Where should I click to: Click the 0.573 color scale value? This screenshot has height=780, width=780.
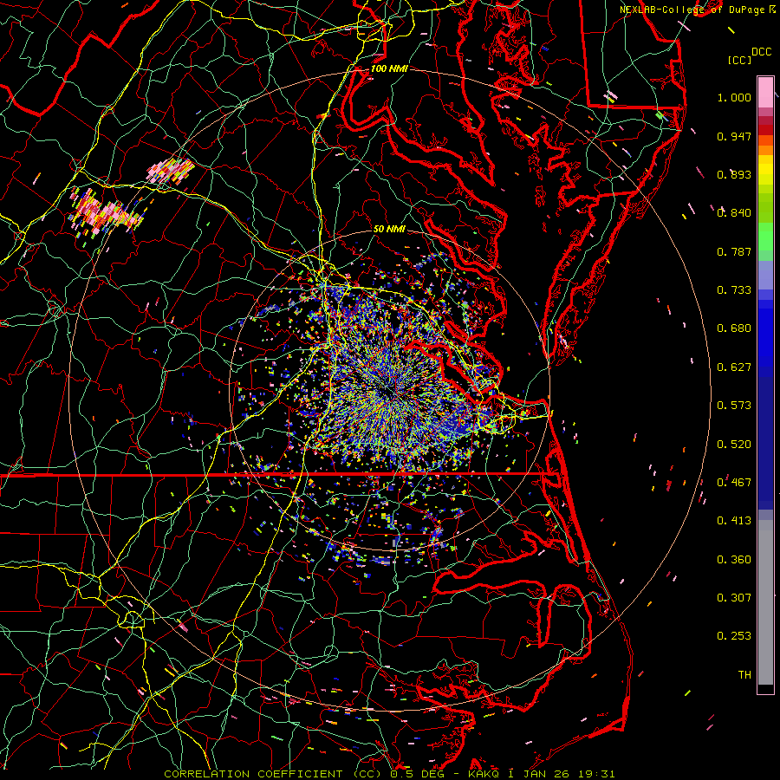(734, 406)
